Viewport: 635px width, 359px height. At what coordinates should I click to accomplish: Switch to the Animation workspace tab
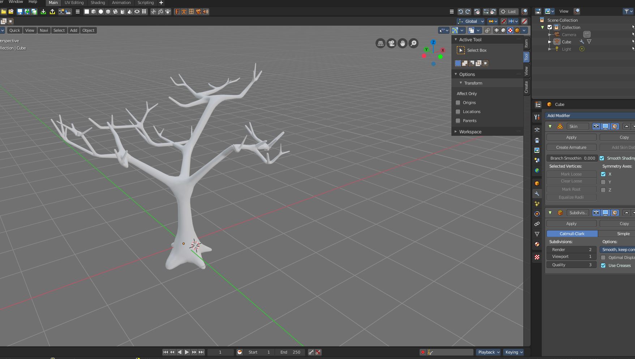pyautogui.click(x=121, y=3)
